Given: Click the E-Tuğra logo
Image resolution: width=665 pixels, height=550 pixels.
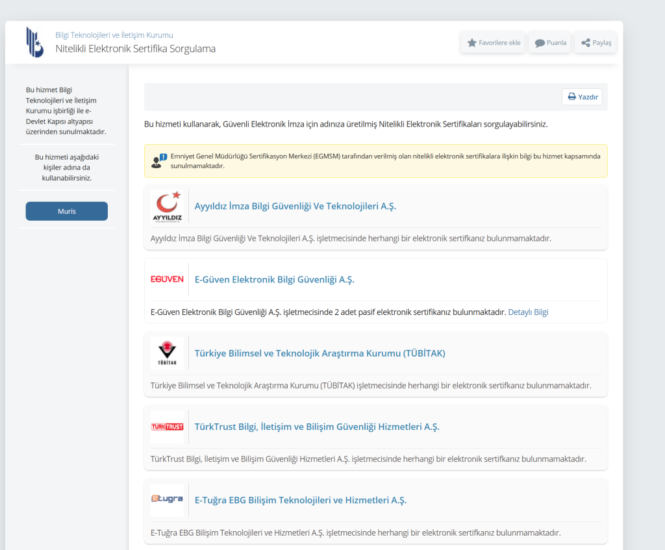Looking at the screenshot, I should tap(167, 499).
